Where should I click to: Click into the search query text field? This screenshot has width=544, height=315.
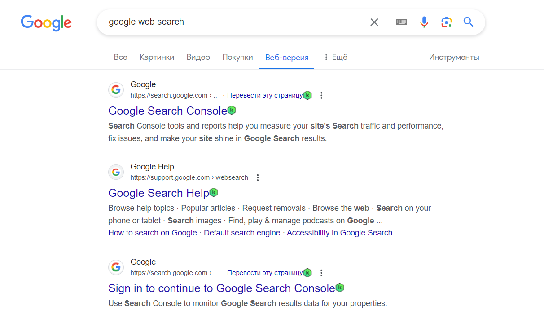[x=233, y=22]
